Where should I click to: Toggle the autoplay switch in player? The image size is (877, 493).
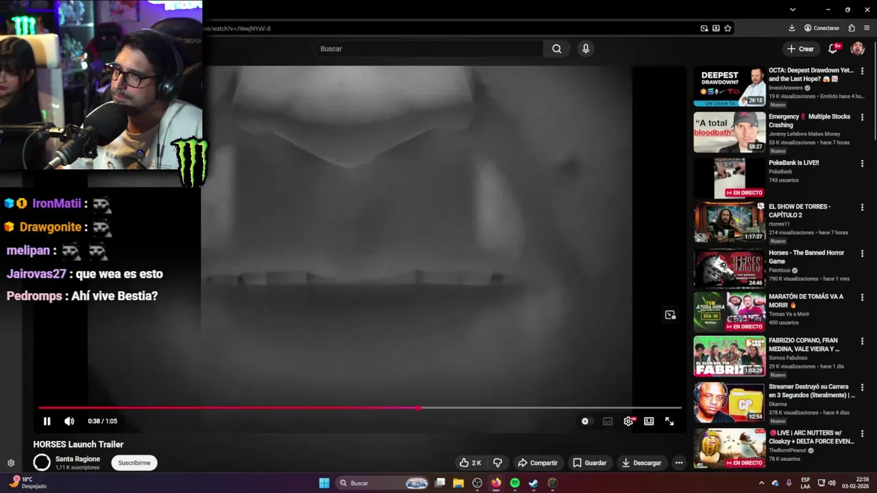coord(585,421)
